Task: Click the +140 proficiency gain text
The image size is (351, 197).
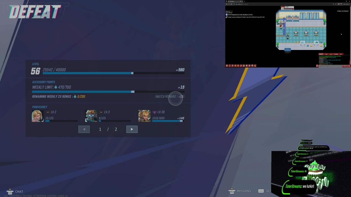Action: pos(181,118)
